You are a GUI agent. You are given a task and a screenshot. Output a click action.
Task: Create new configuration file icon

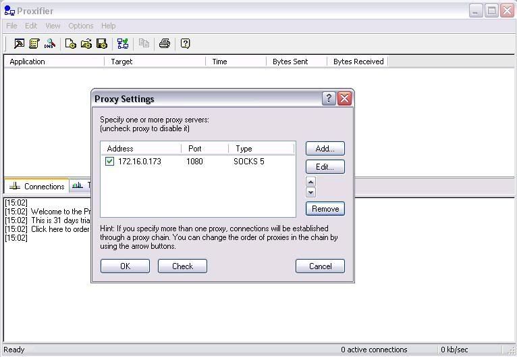point(71,43)
